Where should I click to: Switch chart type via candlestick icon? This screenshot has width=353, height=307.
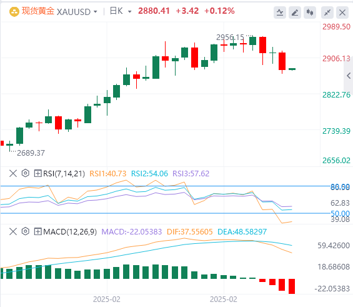310,13
